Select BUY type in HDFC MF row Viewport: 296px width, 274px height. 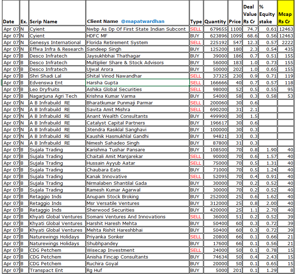click(196, 36)
